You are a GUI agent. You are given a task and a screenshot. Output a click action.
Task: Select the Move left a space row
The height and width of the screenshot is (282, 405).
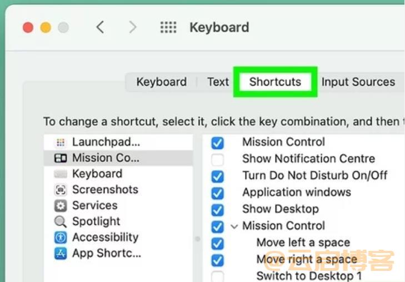point(303,243)
